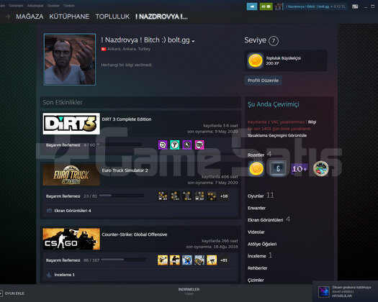The image size is (378, 302).
Task: Click the large profile avatar picture
Action: pos(70,60)
